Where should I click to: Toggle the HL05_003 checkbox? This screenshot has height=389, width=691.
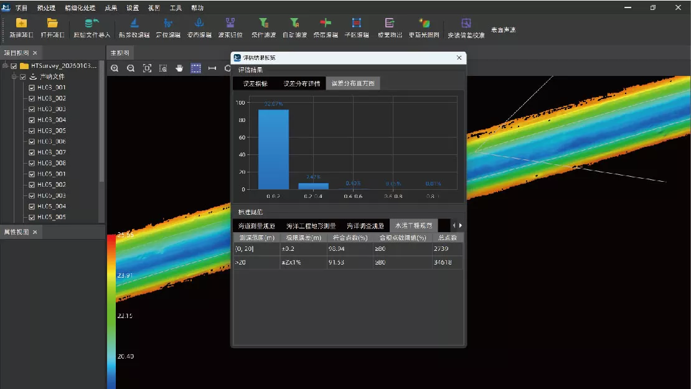click(x=32, y=195)
